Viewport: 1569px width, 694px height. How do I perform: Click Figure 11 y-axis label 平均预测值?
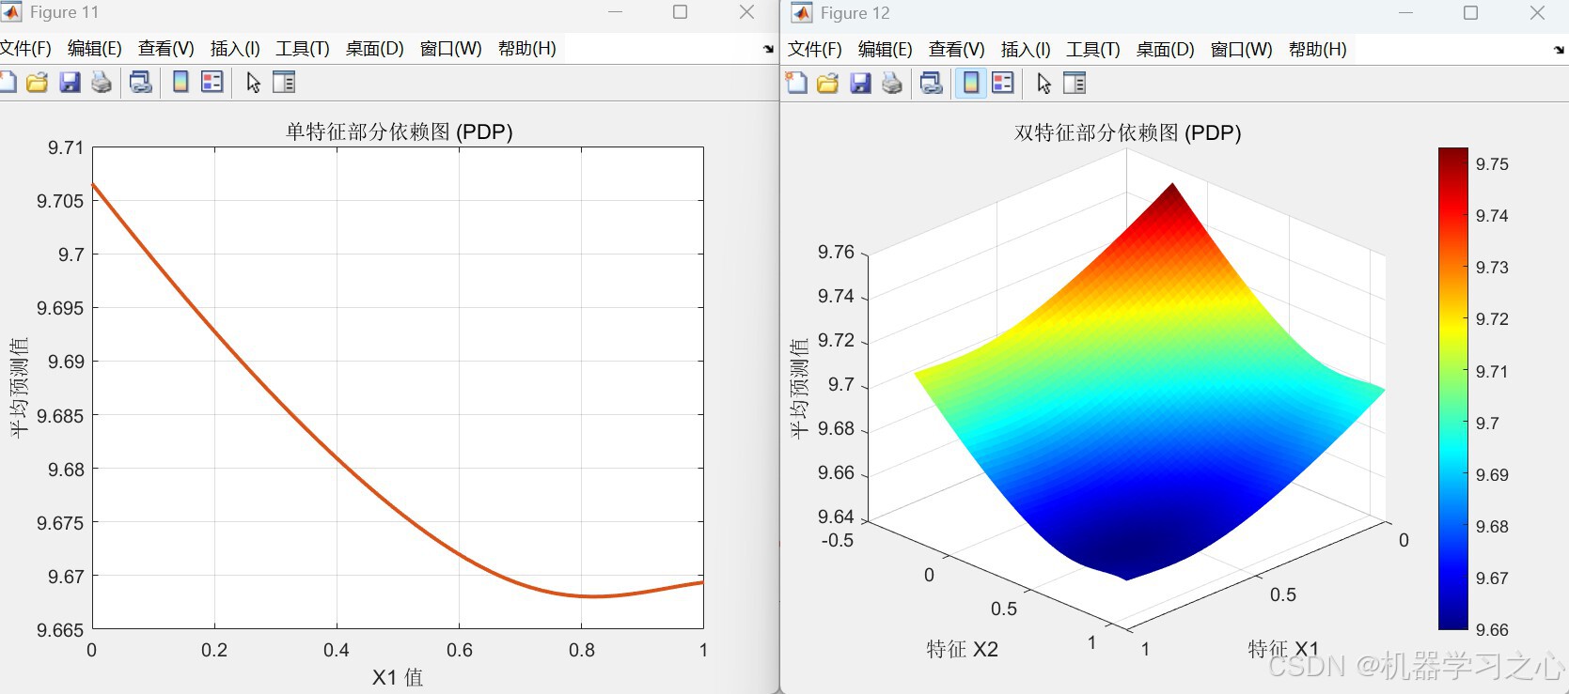(19, 388)
